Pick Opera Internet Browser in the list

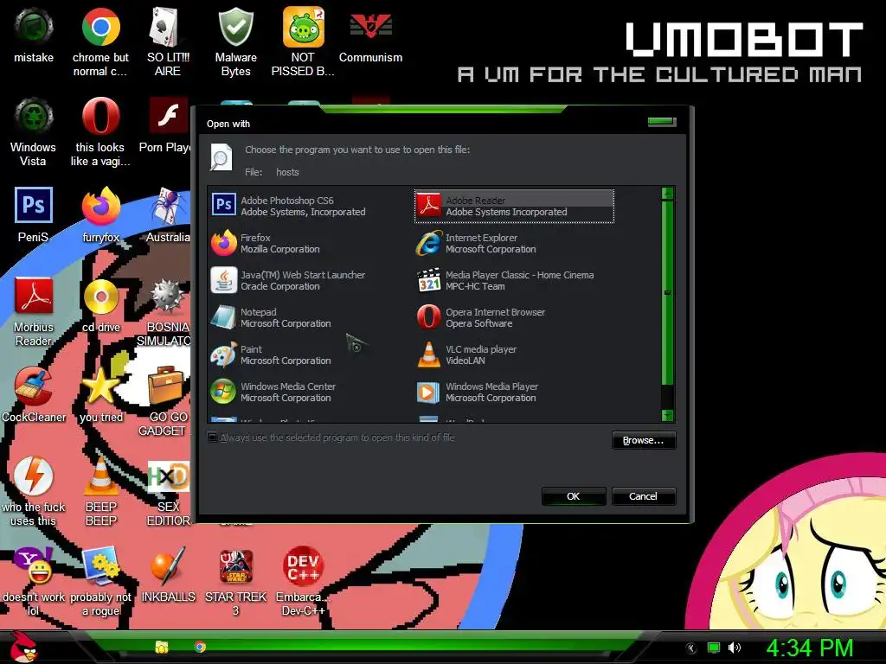pos(514,318)
